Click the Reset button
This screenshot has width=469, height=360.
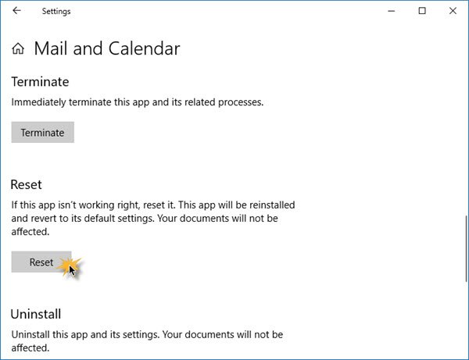pyautogui.click(x=41, y=262)
